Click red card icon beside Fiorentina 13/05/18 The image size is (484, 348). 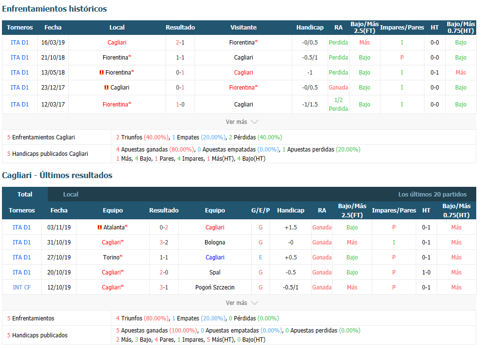tap(102, 73)
